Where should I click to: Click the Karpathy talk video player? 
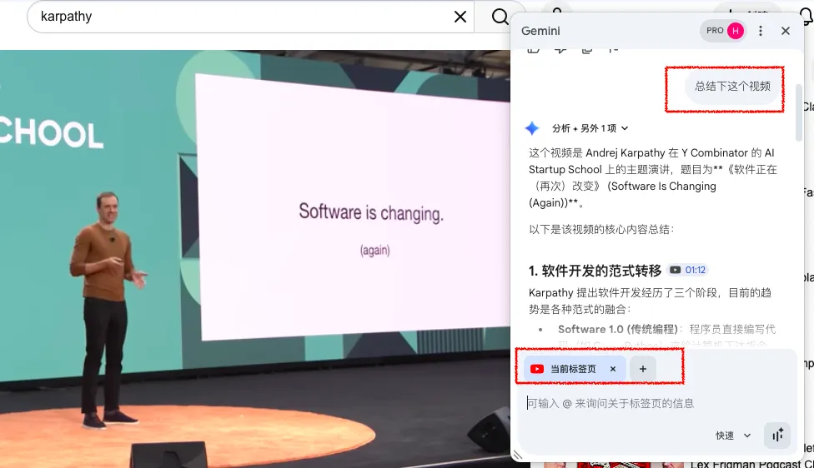click(x=255, y=259)
